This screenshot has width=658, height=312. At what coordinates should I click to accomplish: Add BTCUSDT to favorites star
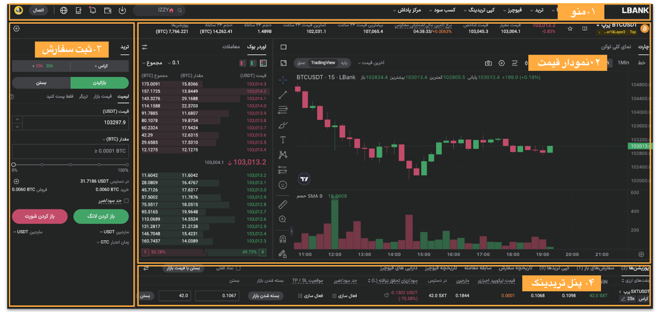tap(570, 28)
